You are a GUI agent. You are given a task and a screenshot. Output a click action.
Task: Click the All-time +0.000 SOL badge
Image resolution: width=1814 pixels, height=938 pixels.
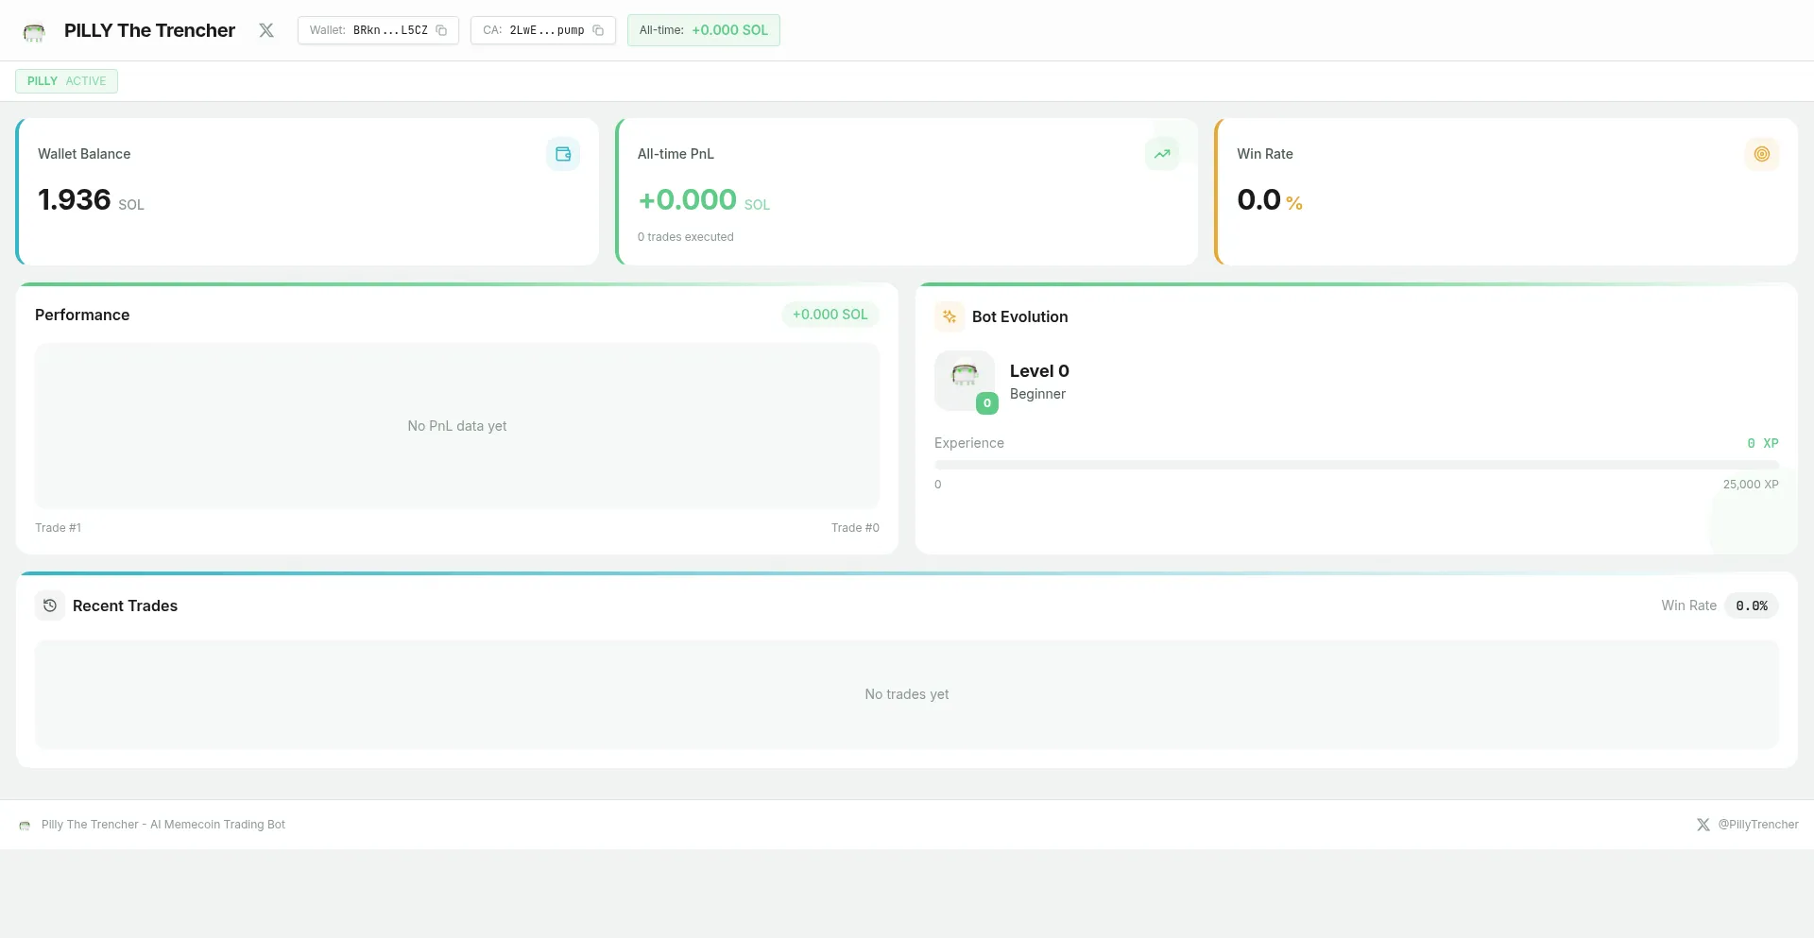703,30
